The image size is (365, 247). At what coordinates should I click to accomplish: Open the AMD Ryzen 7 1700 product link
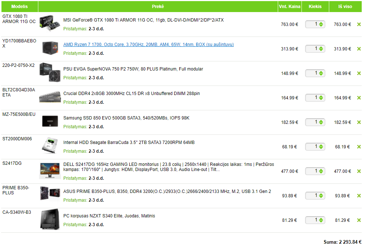[149, 45]
